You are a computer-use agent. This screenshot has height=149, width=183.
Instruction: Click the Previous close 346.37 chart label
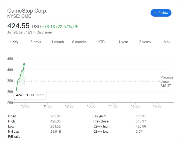[x=167, y=82]
